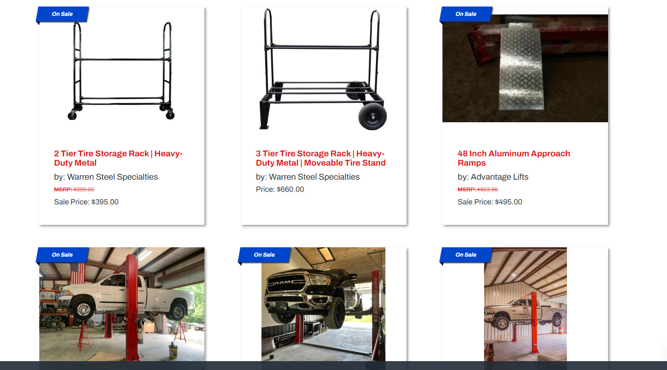Click Sale Price $495.00 text
Viewport: 667px width, 370px height.
pos(490,202)
